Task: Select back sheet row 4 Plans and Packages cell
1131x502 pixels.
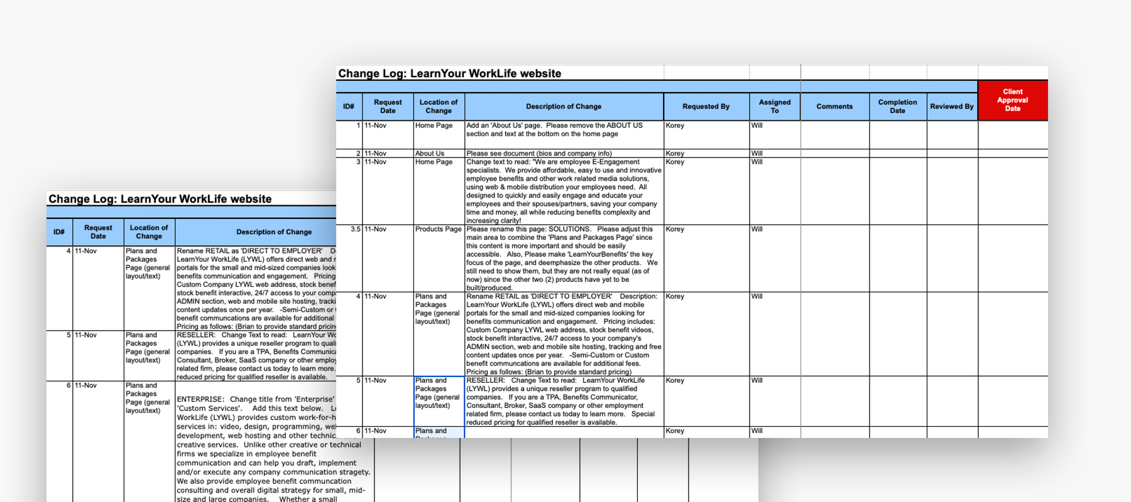Action: tap(149, 288)
